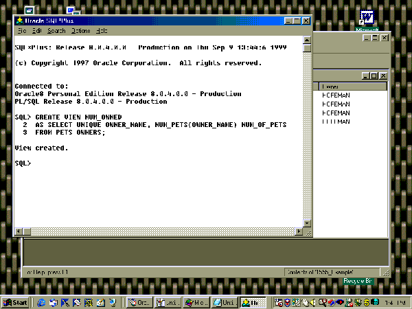
Task: Click the 'Ora..' taskbar button
Action: 139,302
